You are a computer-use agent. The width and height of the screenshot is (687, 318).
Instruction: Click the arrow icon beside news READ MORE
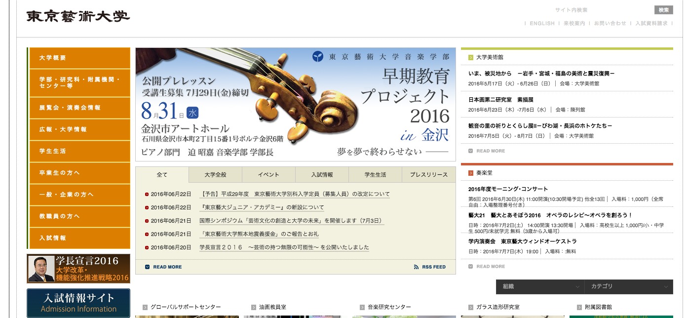click(147, 267)
